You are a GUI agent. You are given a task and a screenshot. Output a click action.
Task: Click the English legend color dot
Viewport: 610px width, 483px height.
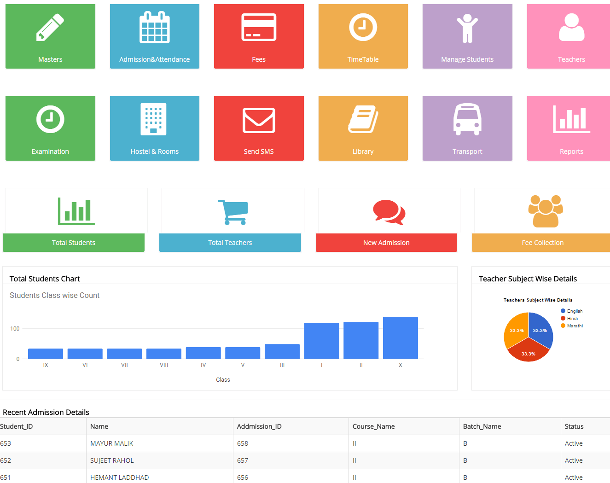tap(563, 311)
